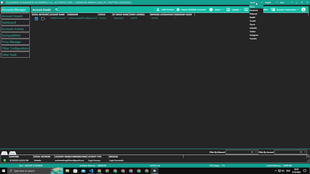This screenshot has height=174, width=310.
Task: Open the search icon beside Account Details
Action: [x=57, y=10]
